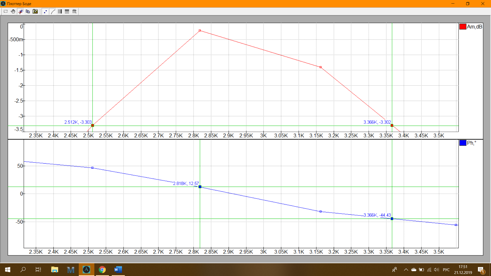Activate the hand pan tool
Screen dimensions: 491x276
pyautogui.click(x=13, y=11)
